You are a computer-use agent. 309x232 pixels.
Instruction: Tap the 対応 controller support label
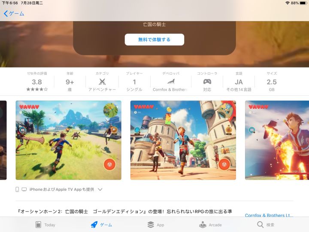pos(207,89)
